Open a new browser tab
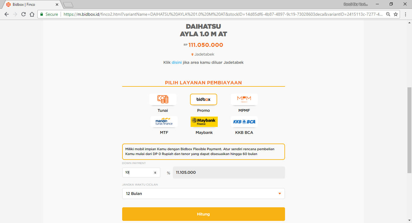Screen dimensions: 412x223 [68, 5]
